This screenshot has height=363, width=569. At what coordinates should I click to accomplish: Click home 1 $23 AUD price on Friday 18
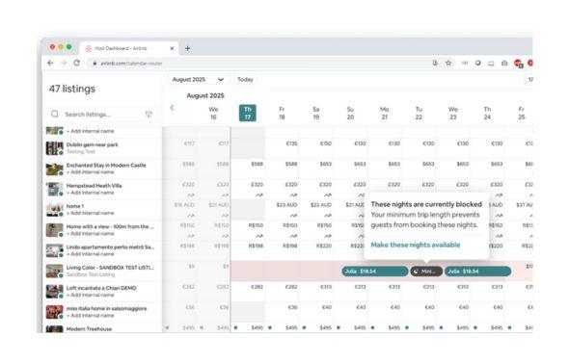(x=286, y=205)
